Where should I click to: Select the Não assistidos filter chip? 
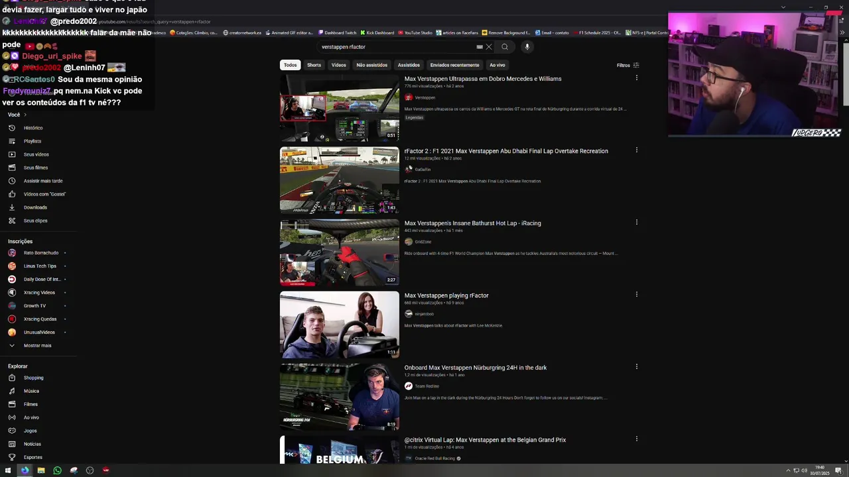click(372, 65)
